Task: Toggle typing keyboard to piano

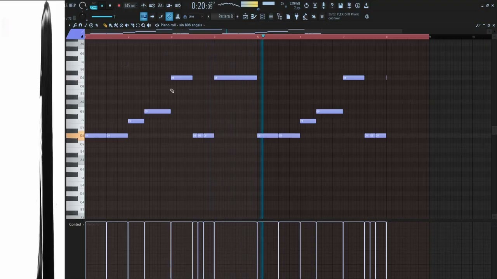Action: (x=143, y=16)
